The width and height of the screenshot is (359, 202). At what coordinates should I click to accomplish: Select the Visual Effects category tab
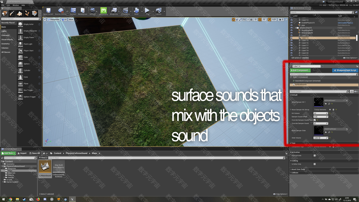7,40
